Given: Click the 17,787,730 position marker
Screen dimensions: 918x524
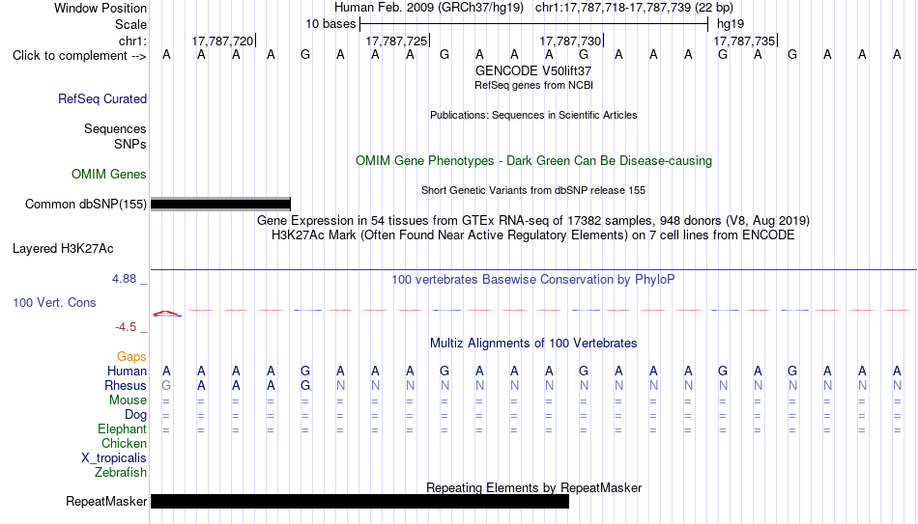Looking at the screenshot, I should pyautogui.click(x=571, y=41).
